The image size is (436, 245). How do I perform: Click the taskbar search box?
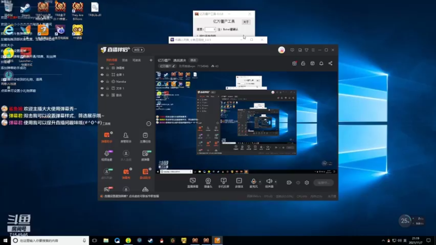(x=50, y=240)
